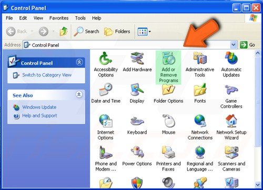Collapse the Control Panel sidebar section
Viewport: 263px width, 190px height.
tap(79, 62)
